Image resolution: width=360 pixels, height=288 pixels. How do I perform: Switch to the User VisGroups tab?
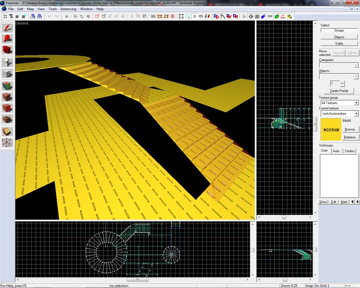(324, 151)
